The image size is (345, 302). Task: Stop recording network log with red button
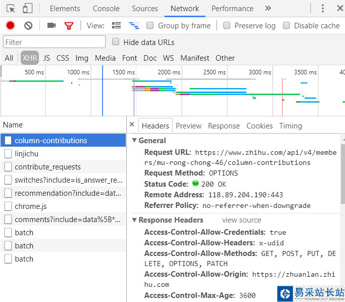10,26
